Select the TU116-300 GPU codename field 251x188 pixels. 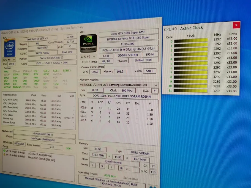(x=129, y=44)
